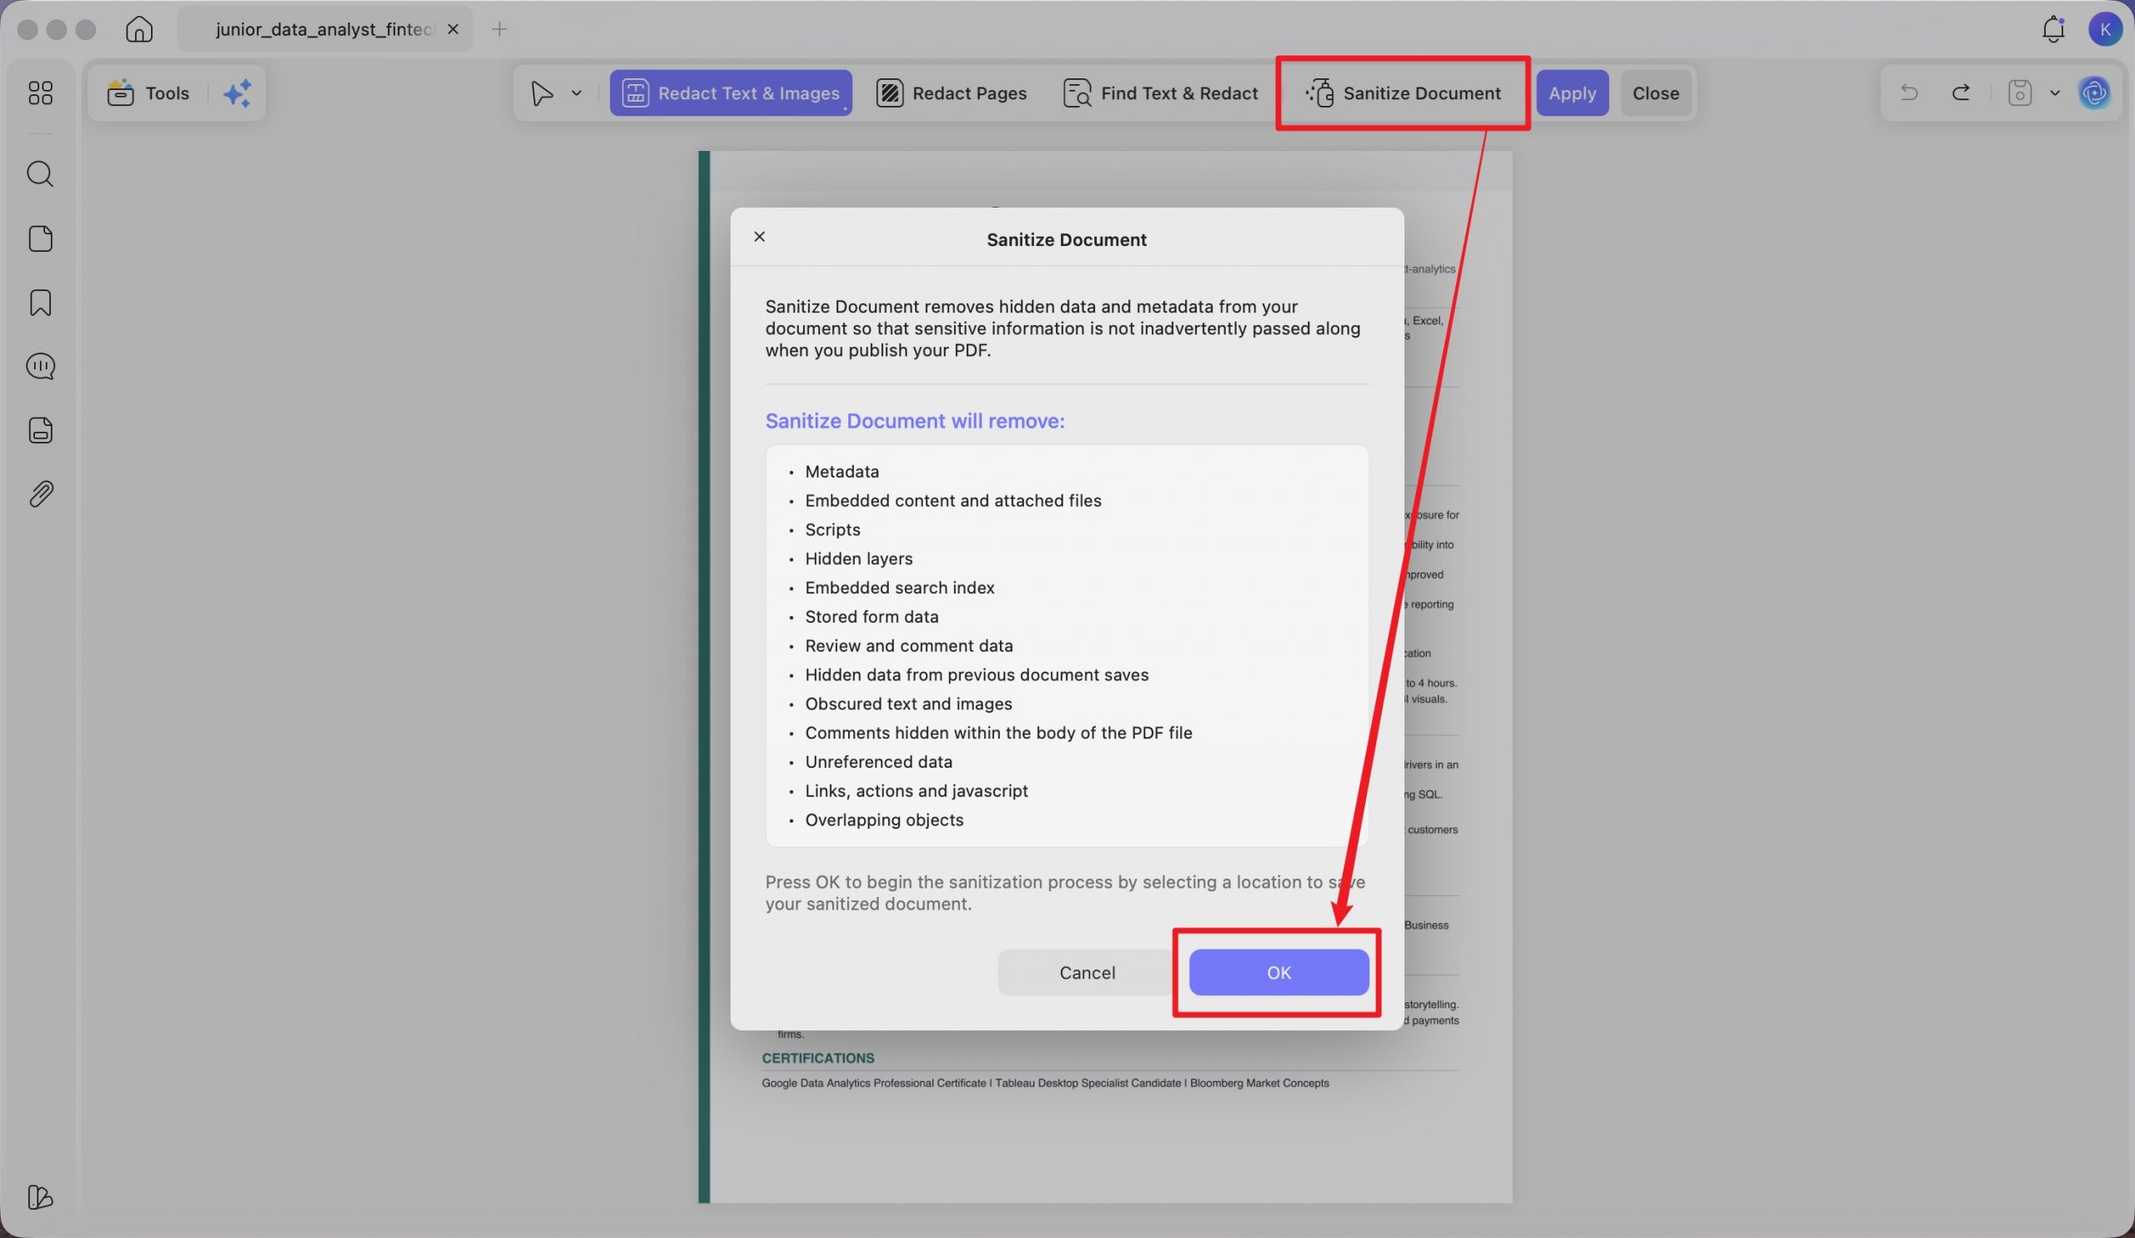This screenshot has height=1238, width=2135.
Task: Click the Google Data Analytics certificate line
Action: click(1045, 1083)
